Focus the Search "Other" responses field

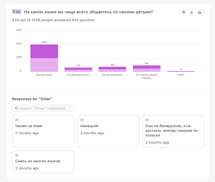click(x=45, y=108)
